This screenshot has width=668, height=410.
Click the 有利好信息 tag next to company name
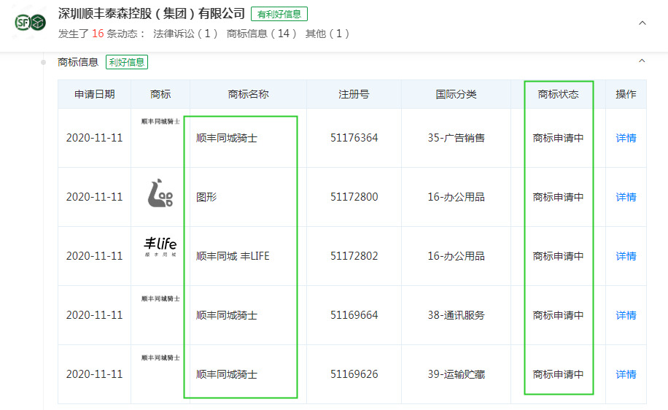[x=279, y=14]
